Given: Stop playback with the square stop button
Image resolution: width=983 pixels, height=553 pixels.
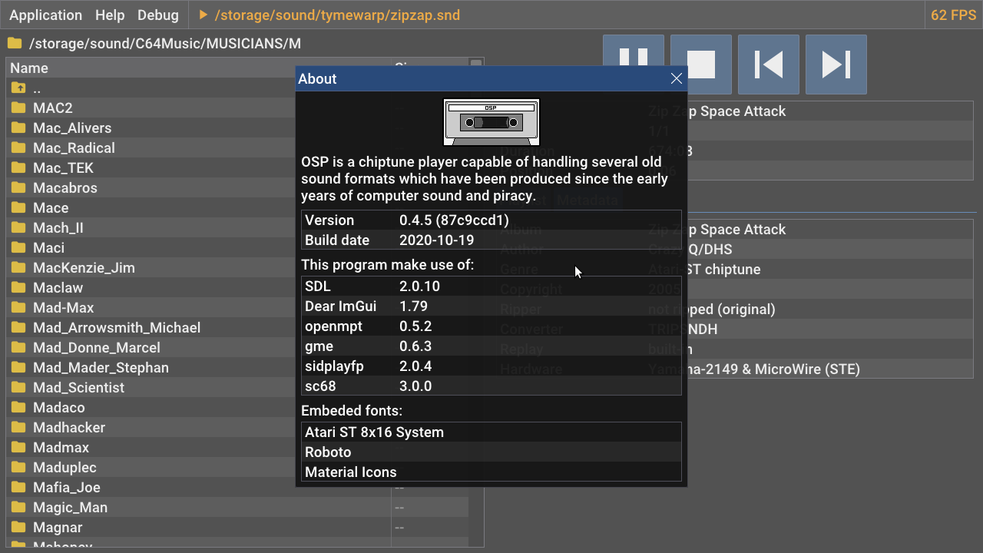Looking at the screenshot, I should click(x=701, y=65).
